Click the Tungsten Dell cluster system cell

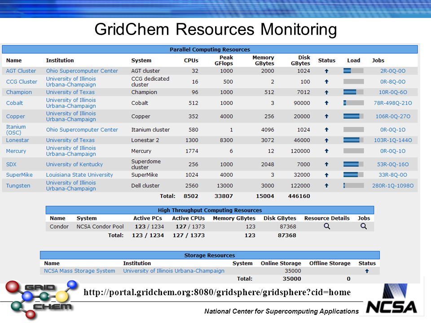(145, 186)
